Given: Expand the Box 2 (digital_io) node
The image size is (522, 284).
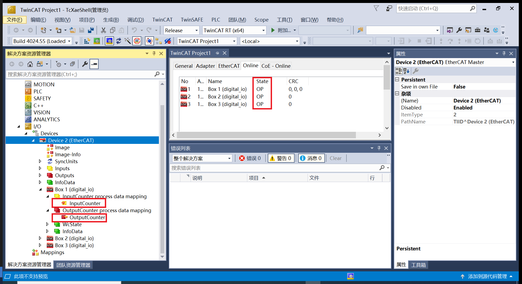Looking at the screenshot, I should [x=40, y=238].
